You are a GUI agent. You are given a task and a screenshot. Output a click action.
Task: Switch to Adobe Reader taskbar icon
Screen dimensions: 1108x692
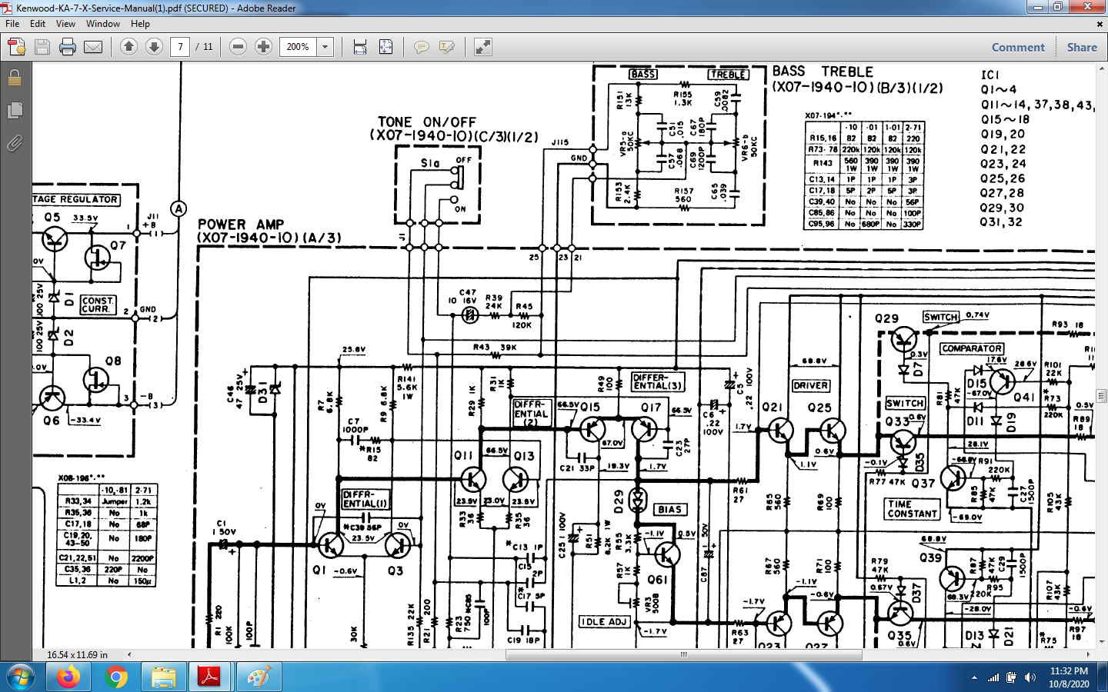tap(210, 677)
